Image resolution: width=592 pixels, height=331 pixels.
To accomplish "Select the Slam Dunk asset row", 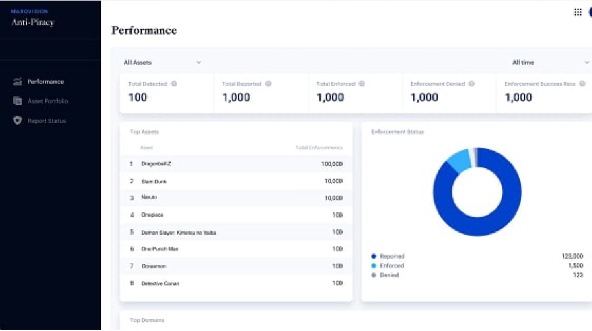I will 236,181.
